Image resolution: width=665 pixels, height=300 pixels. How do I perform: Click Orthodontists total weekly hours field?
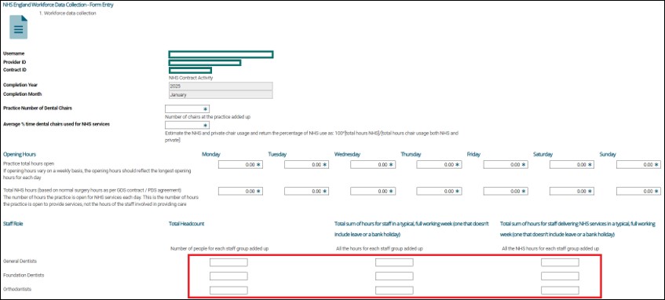point(394,291)
